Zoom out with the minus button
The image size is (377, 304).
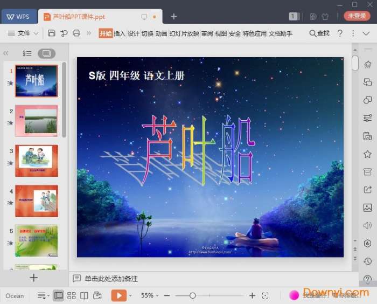click(x=167, y=295)
